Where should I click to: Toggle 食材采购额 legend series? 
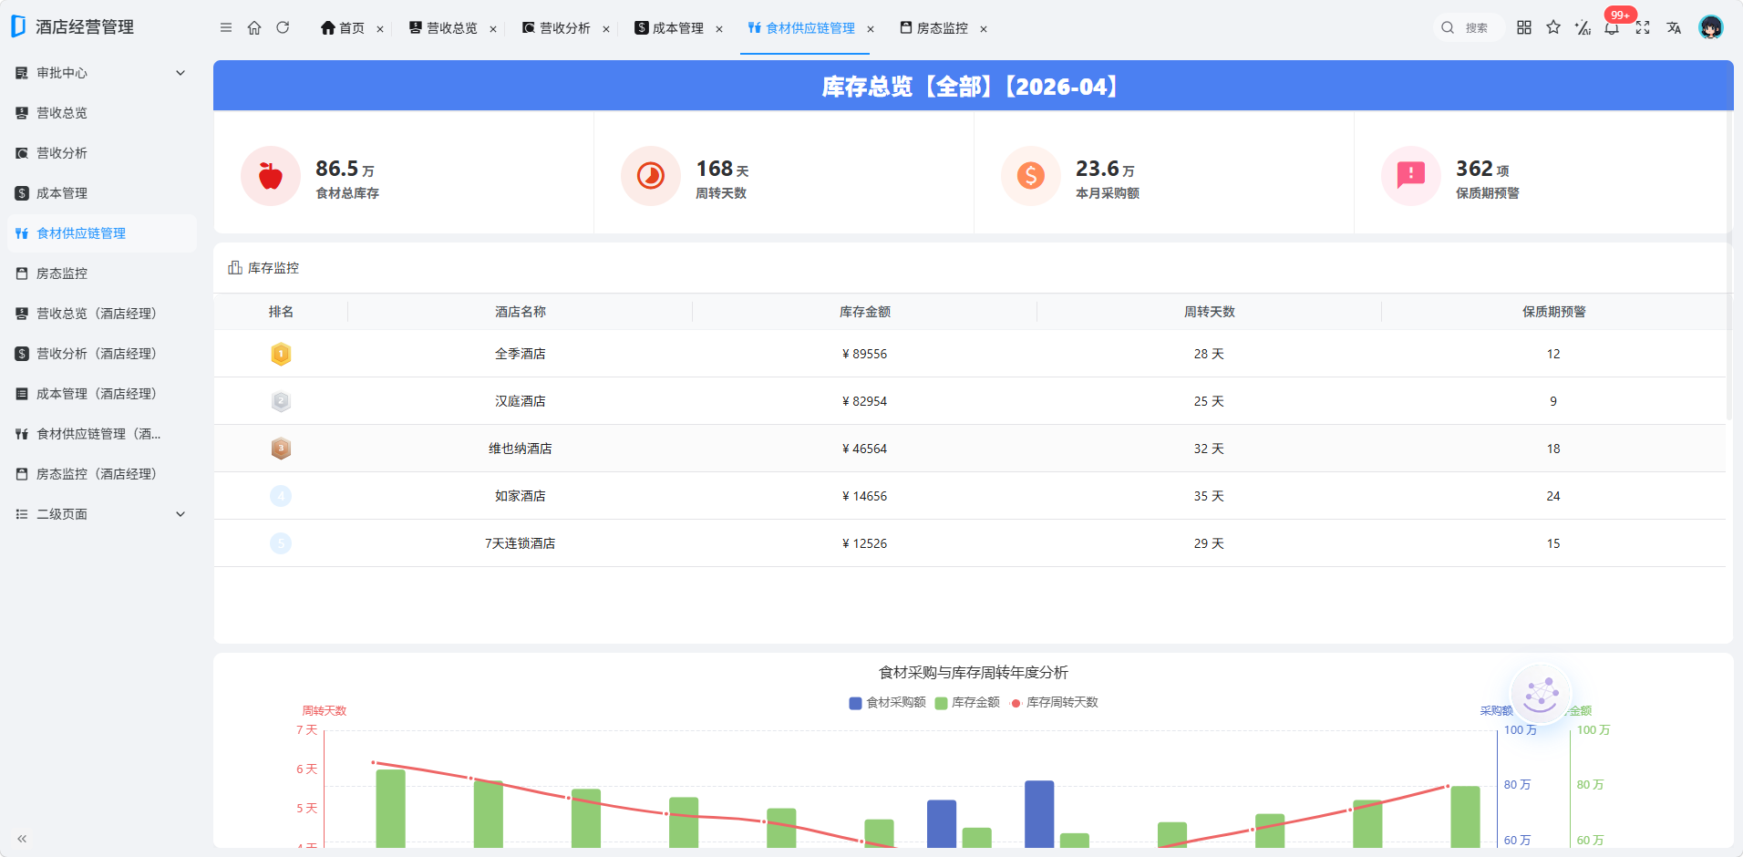click(x=887, y=703)
